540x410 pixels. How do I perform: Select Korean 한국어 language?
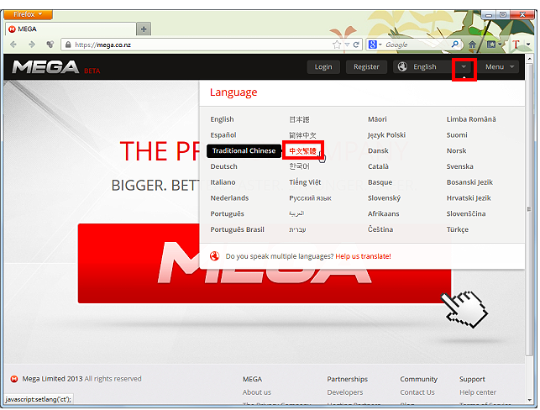pyautogui.click(x=299, y=166)
